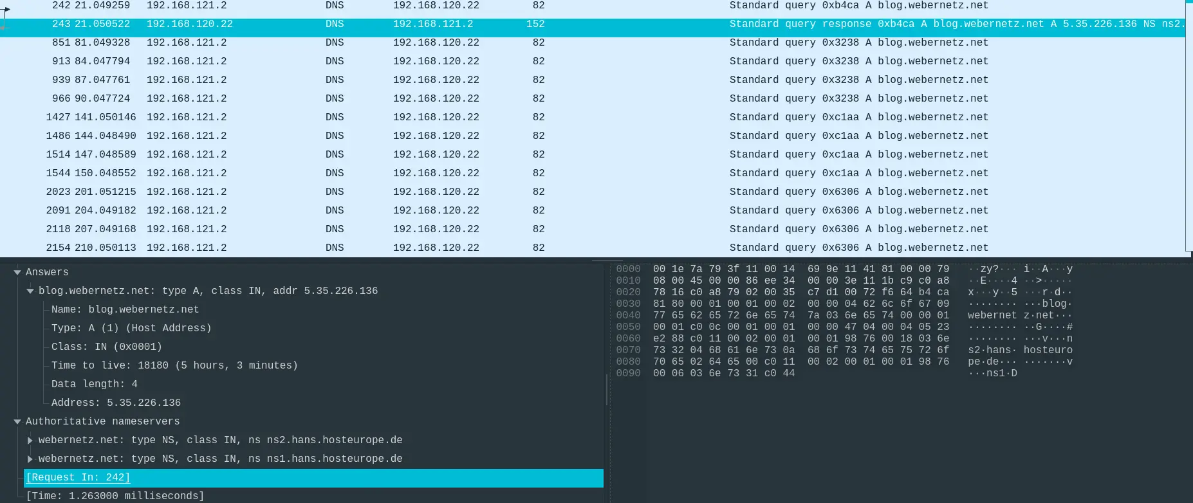Expand the ns1.hans.hosteurope.de NS record

click(x=30, y=459)
